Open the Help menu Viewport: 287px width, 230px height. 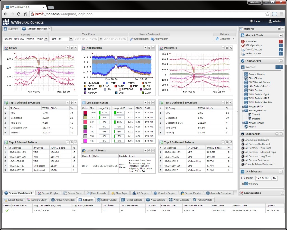[256, 21]
